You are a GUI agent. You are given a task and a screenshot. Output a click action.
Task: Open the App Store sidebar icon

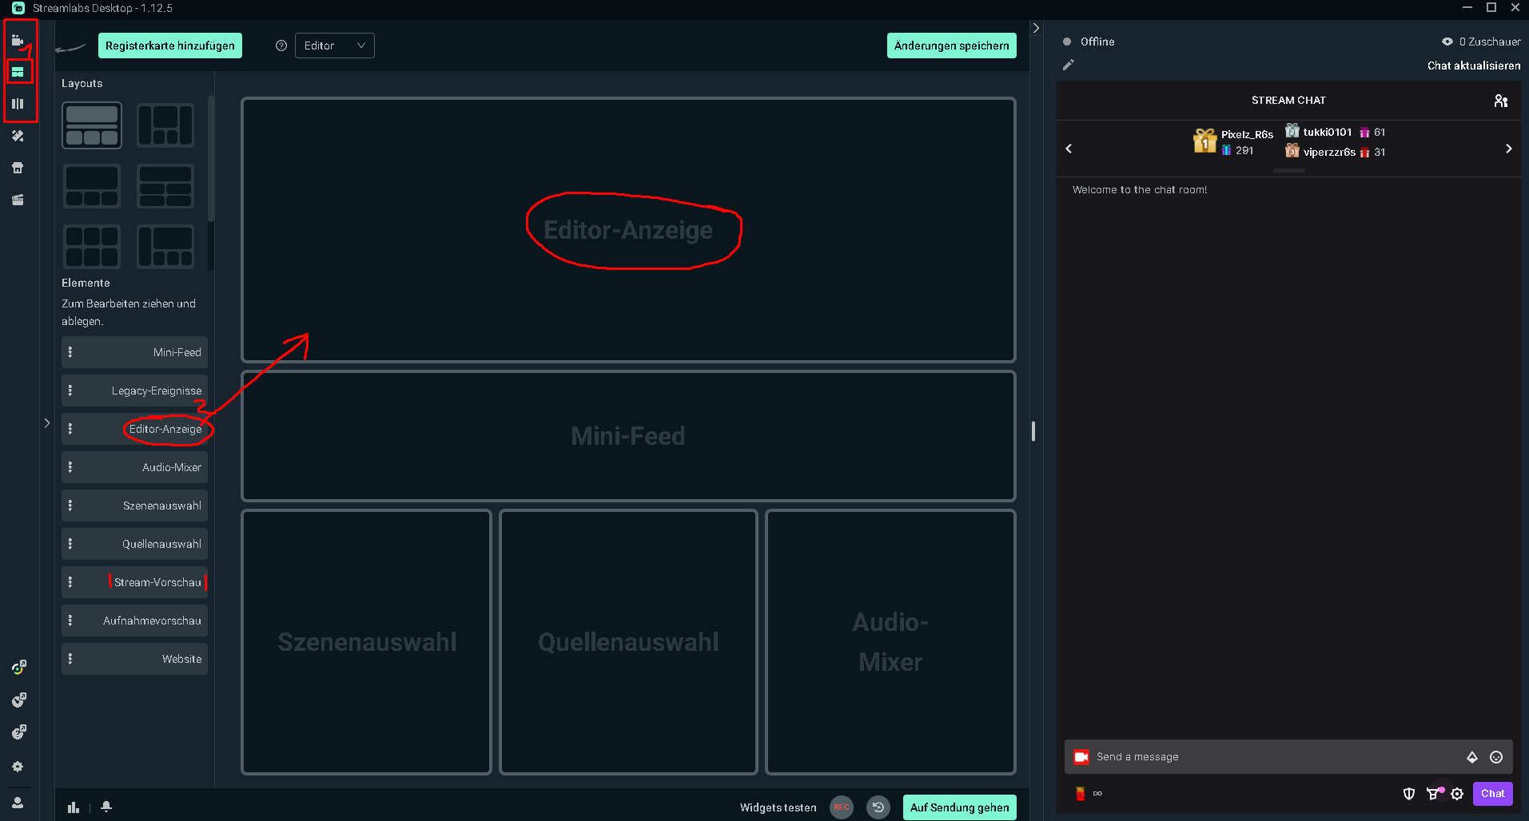pos(18,168)
